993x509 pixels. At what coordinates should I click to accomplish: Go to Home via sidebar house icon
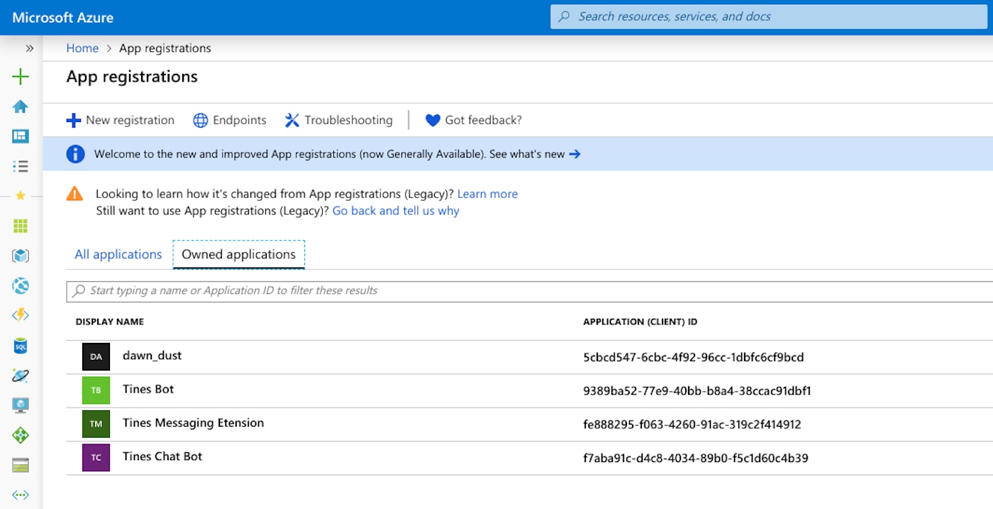point(21,106)
